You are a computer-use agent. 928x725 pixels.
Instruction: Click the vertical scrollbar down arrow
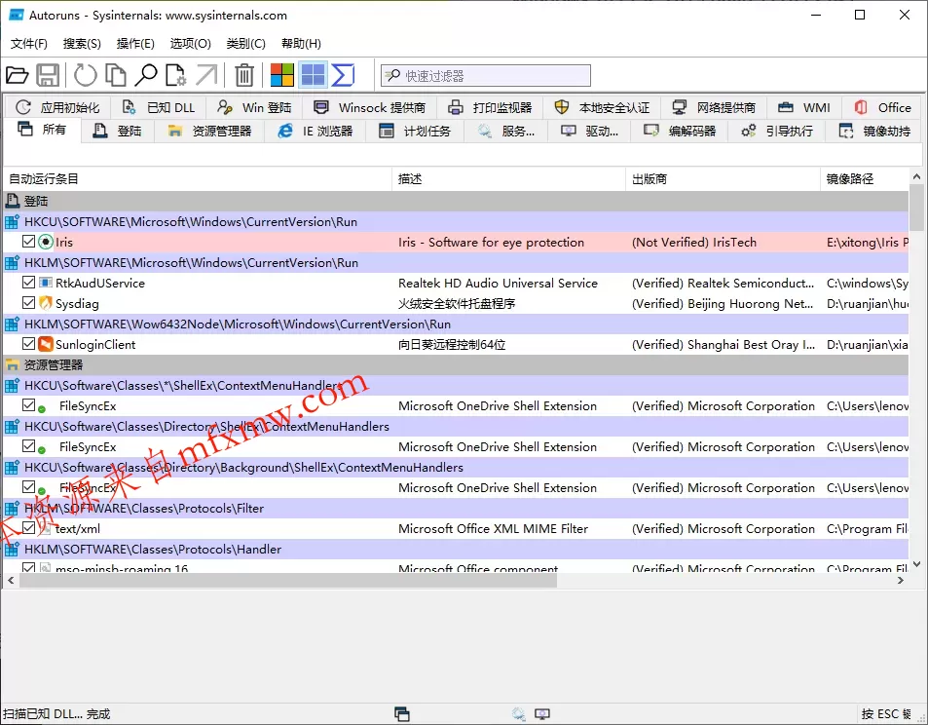(916, 564)
